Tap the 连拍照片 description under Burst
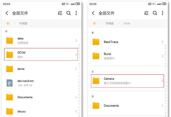 point(109,58)
